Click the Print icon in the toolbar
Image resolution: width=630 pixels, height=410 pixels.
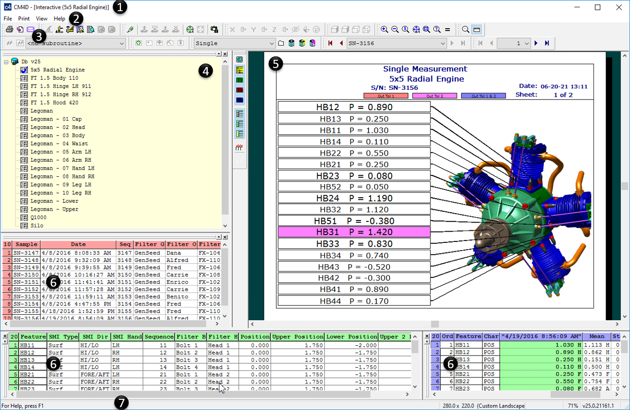coord(9,30)
